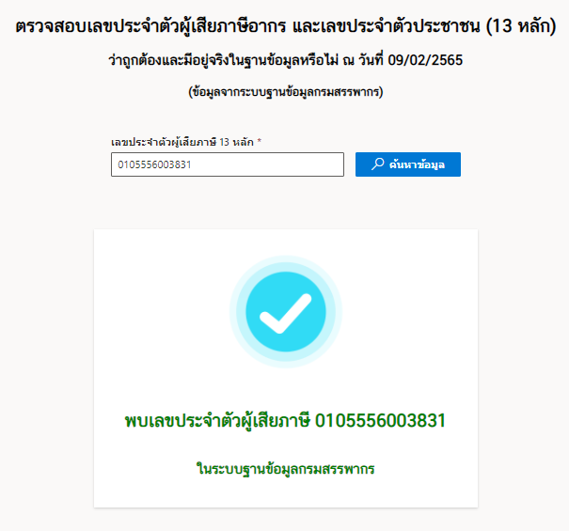Click the magnifying glass search icon
The width and height of the screenshot is (569, 531).
[x=377, y=164]
